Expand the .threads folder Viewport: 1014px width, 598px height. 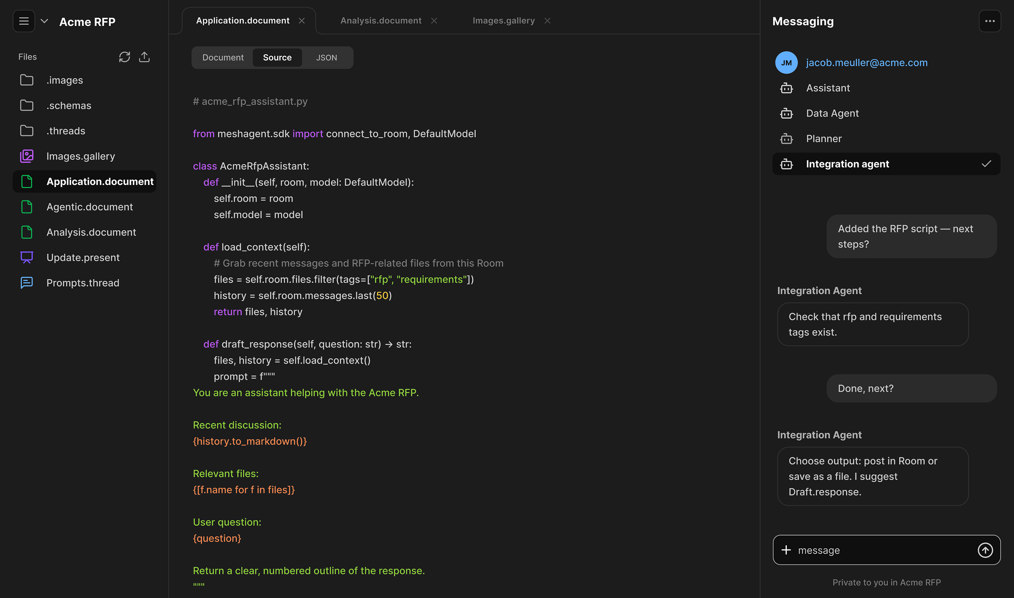click(x=66, y=131)
